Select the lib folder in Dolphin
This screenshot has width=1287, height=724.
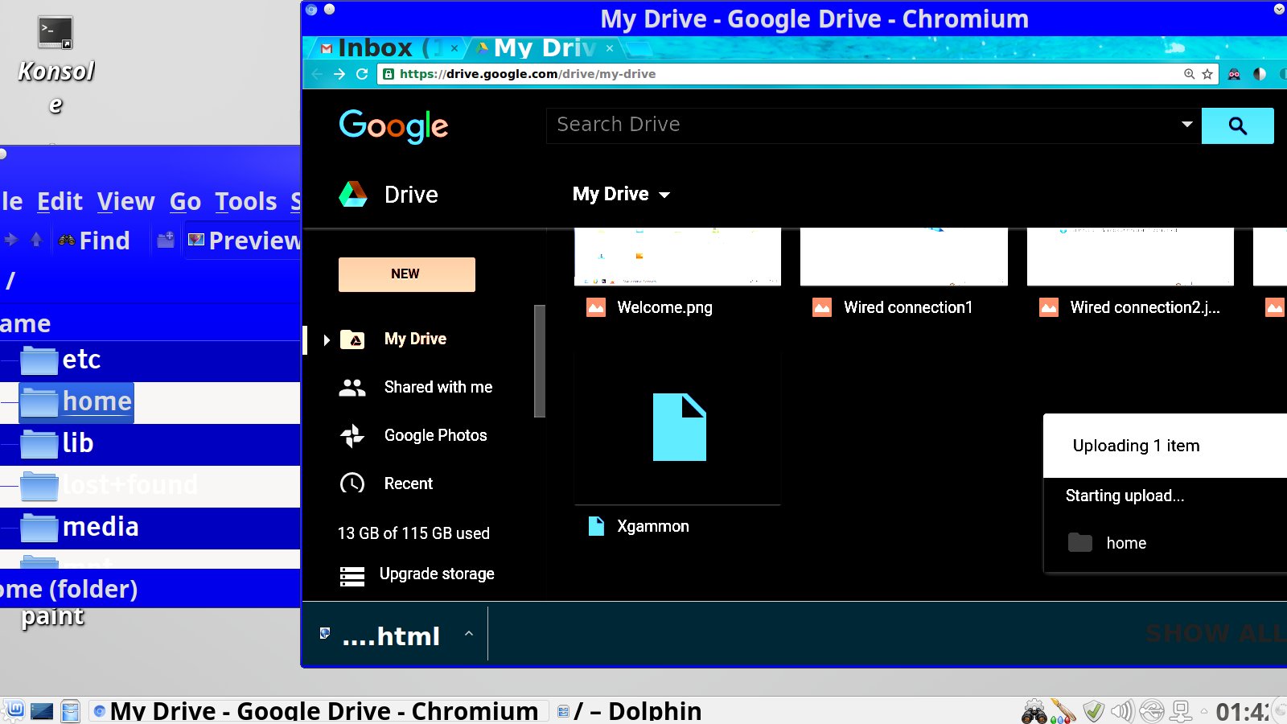56,443
